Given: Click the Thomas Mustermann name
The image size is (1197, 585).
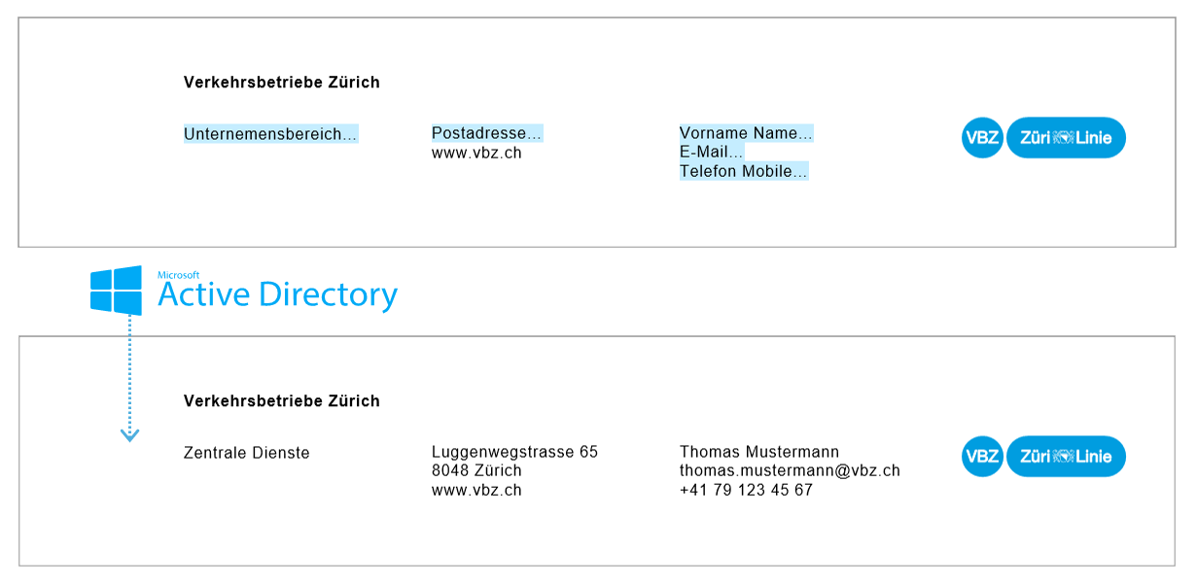Looking at the screenshot, I should [x=759, y=452].
